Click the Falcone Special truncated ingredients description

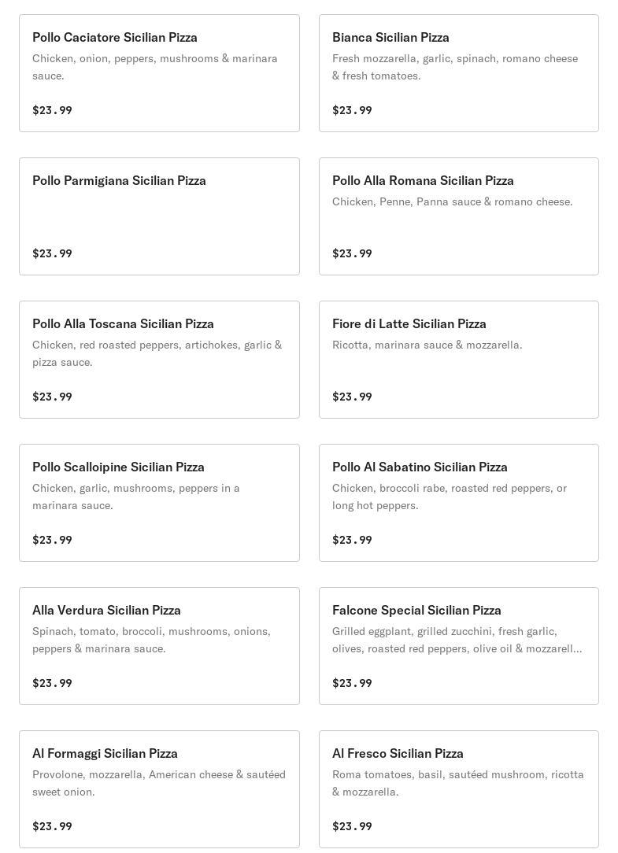pos(457,640)
